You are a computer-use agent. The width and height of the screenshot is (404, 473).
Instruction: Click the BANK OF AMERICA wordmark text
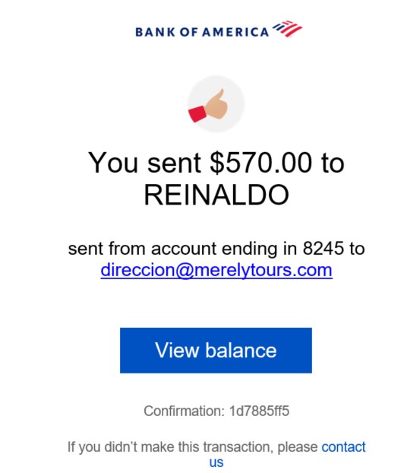click(x=202, y=32)
